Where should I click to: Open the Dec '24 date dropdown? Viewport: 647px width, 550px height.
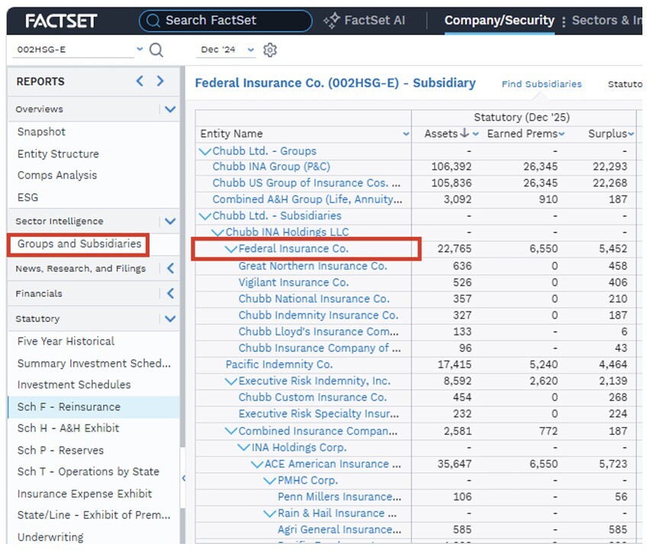250,50
